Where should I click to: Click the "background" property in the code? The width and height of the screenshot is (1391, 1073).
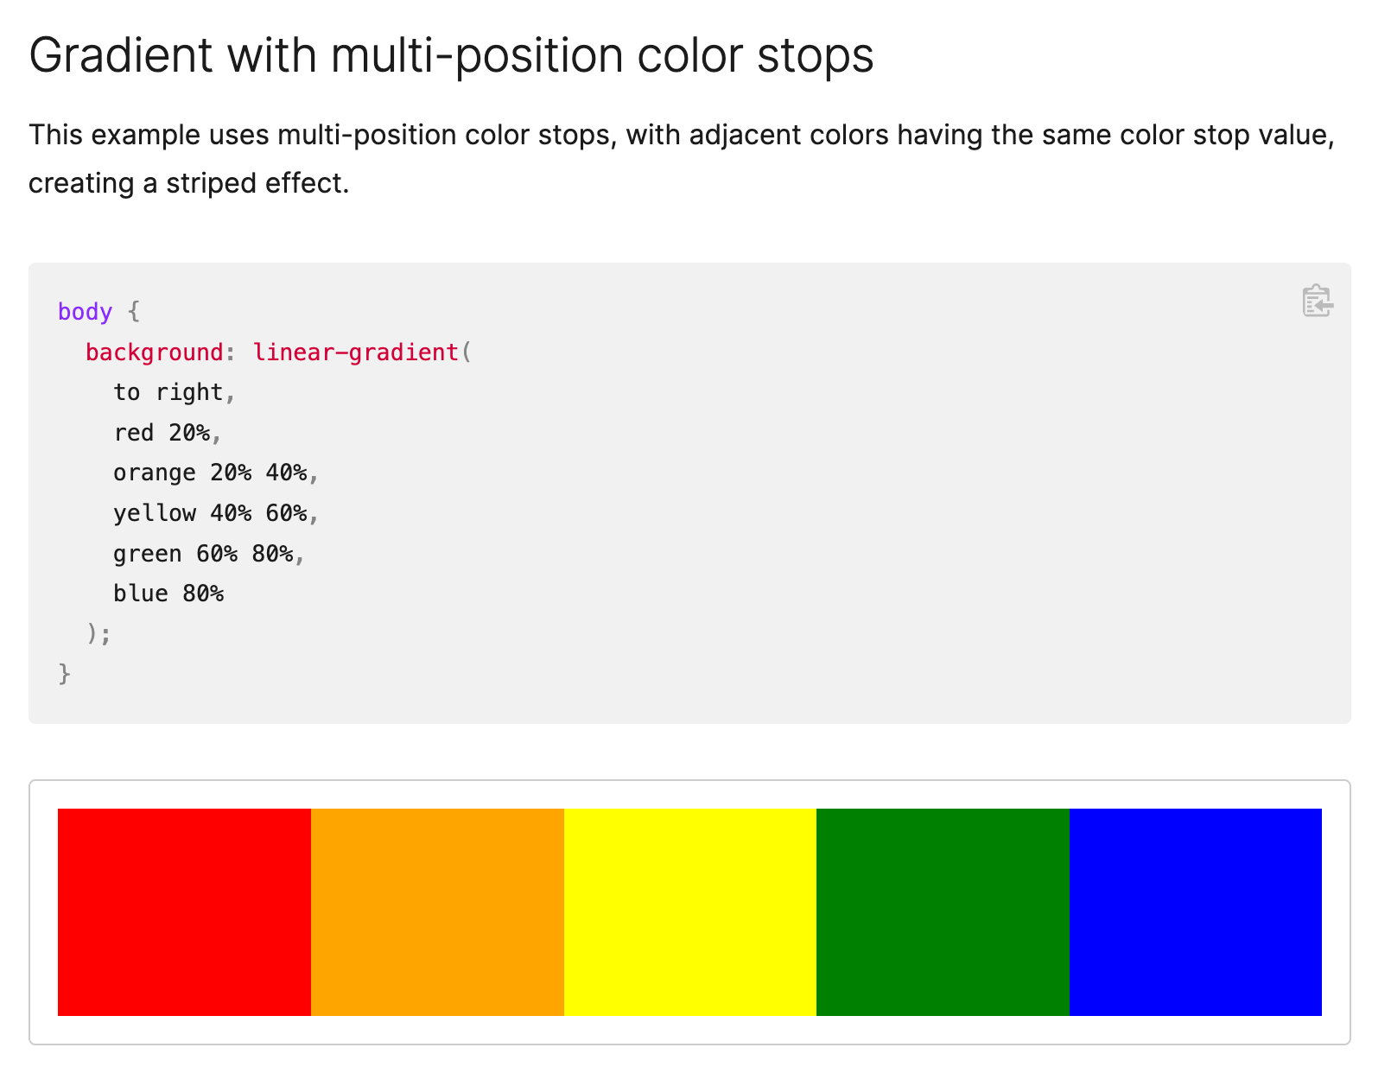[155, 352]
